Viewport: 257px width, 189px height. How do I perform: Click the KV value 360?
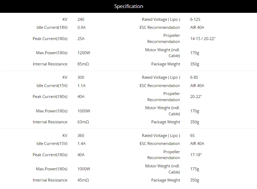[81, 136]
